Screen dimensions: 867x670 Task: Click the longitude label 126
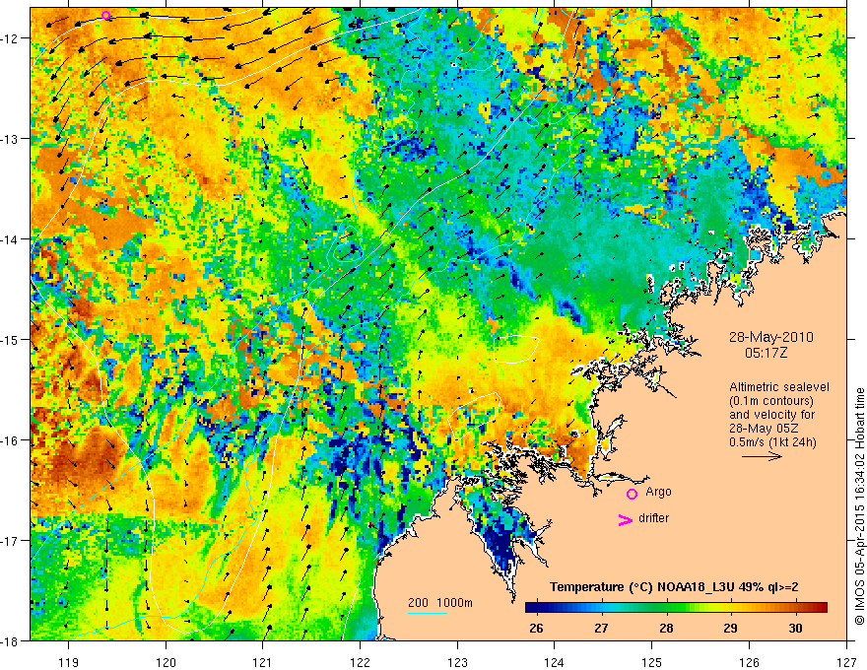749,662
